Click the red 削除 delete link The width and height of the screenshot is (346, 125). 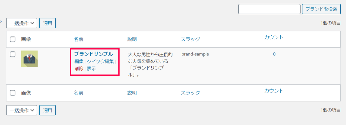pos(79,69)
